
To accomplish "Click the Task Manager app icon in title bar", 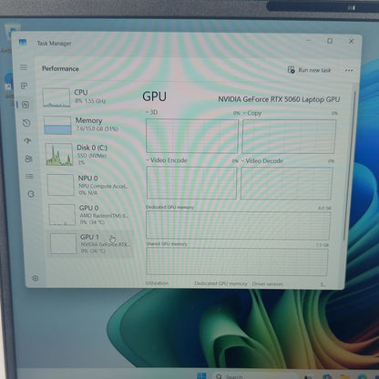I will click(x=23, y=42).
